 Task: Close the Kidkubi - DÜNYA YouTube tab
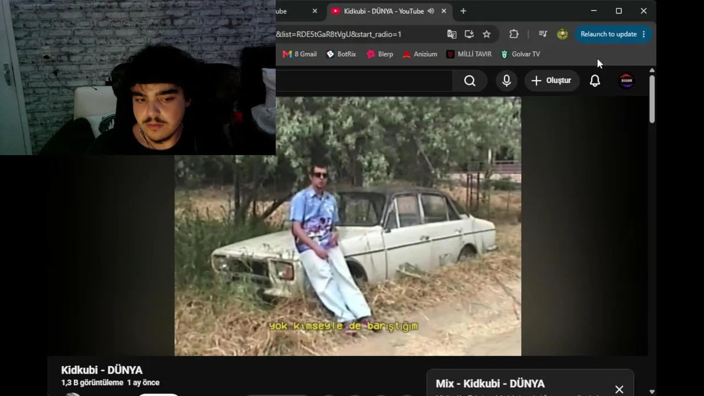444,11
